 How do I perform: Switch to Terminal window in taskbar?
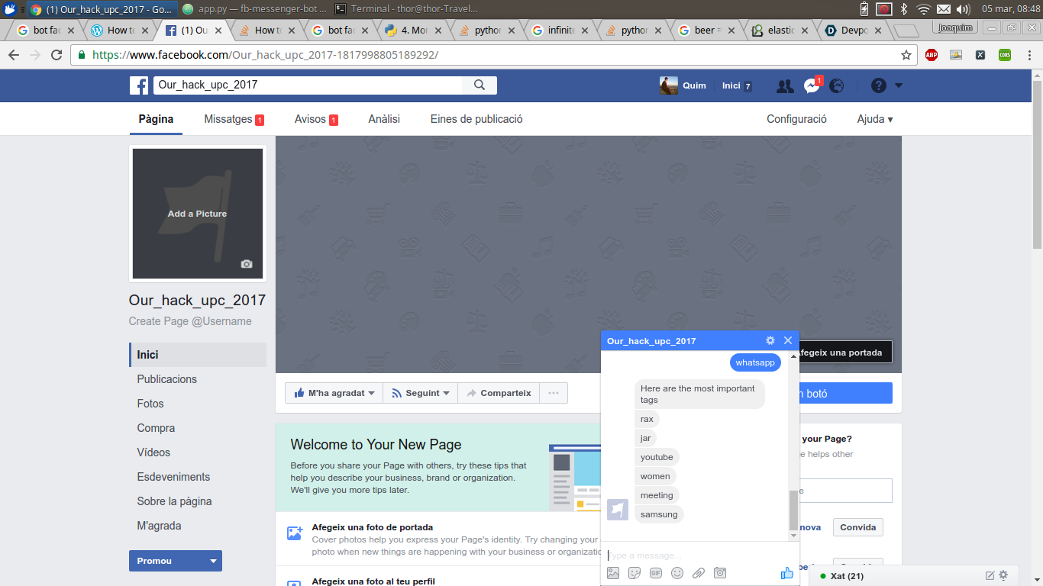407,9
